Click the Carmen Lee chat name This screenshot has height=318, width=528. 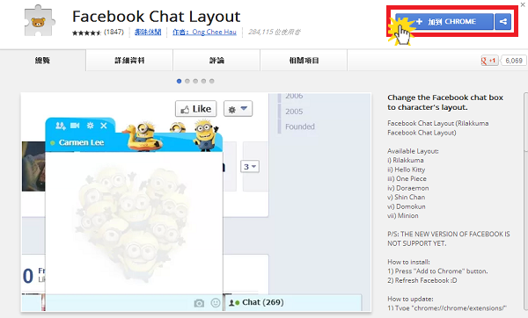(81, 142)
